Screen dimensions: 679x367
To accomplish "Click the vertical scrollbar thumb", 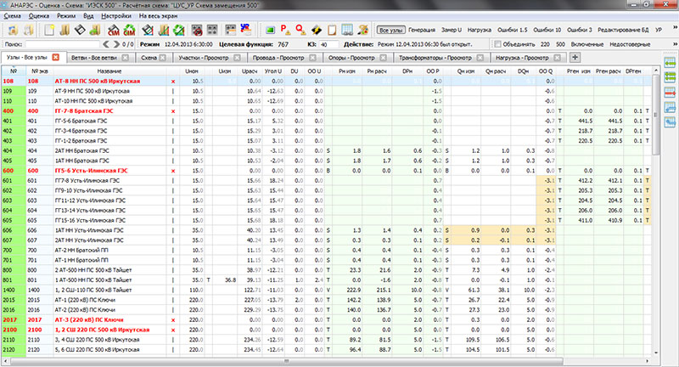I will click(655, 116).
